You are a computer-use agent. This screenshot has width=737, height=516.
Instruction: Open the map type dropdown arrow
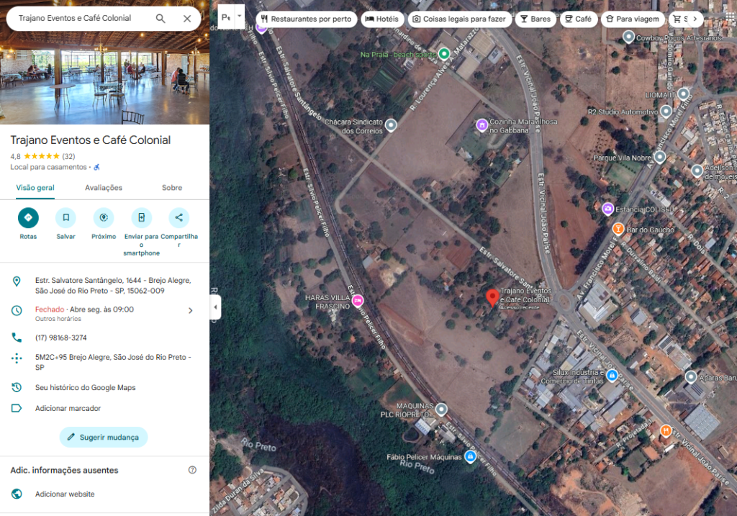[x=240, y=16]
